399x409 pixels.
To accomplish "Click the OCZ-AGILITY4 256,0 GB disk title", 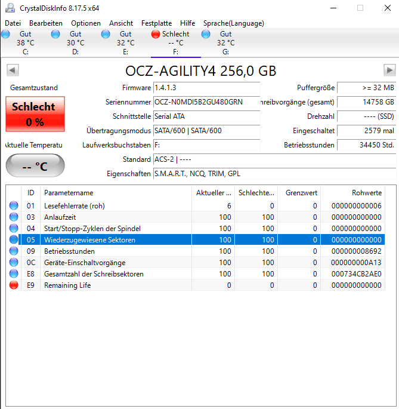I will coord(200,70).
